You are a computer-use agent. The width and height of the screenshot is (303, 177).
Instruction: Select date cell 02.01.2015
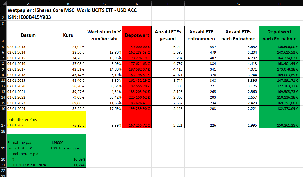click(28, 58)
